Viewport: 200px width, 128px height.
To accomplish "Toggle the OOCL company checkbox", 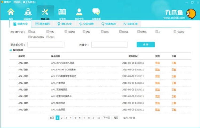I will coord(120,32).
